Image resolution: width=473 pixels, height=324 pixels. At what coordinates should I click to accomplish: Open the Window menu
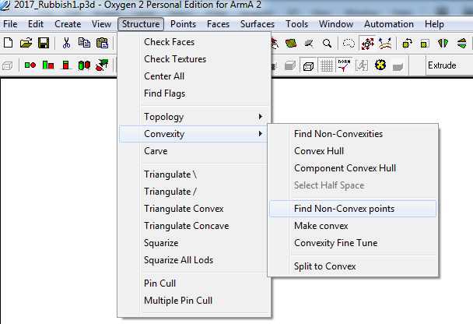click(336, 24)
